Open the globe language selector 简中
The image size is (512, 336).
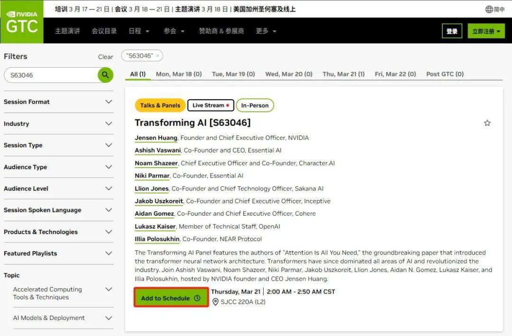494,9
